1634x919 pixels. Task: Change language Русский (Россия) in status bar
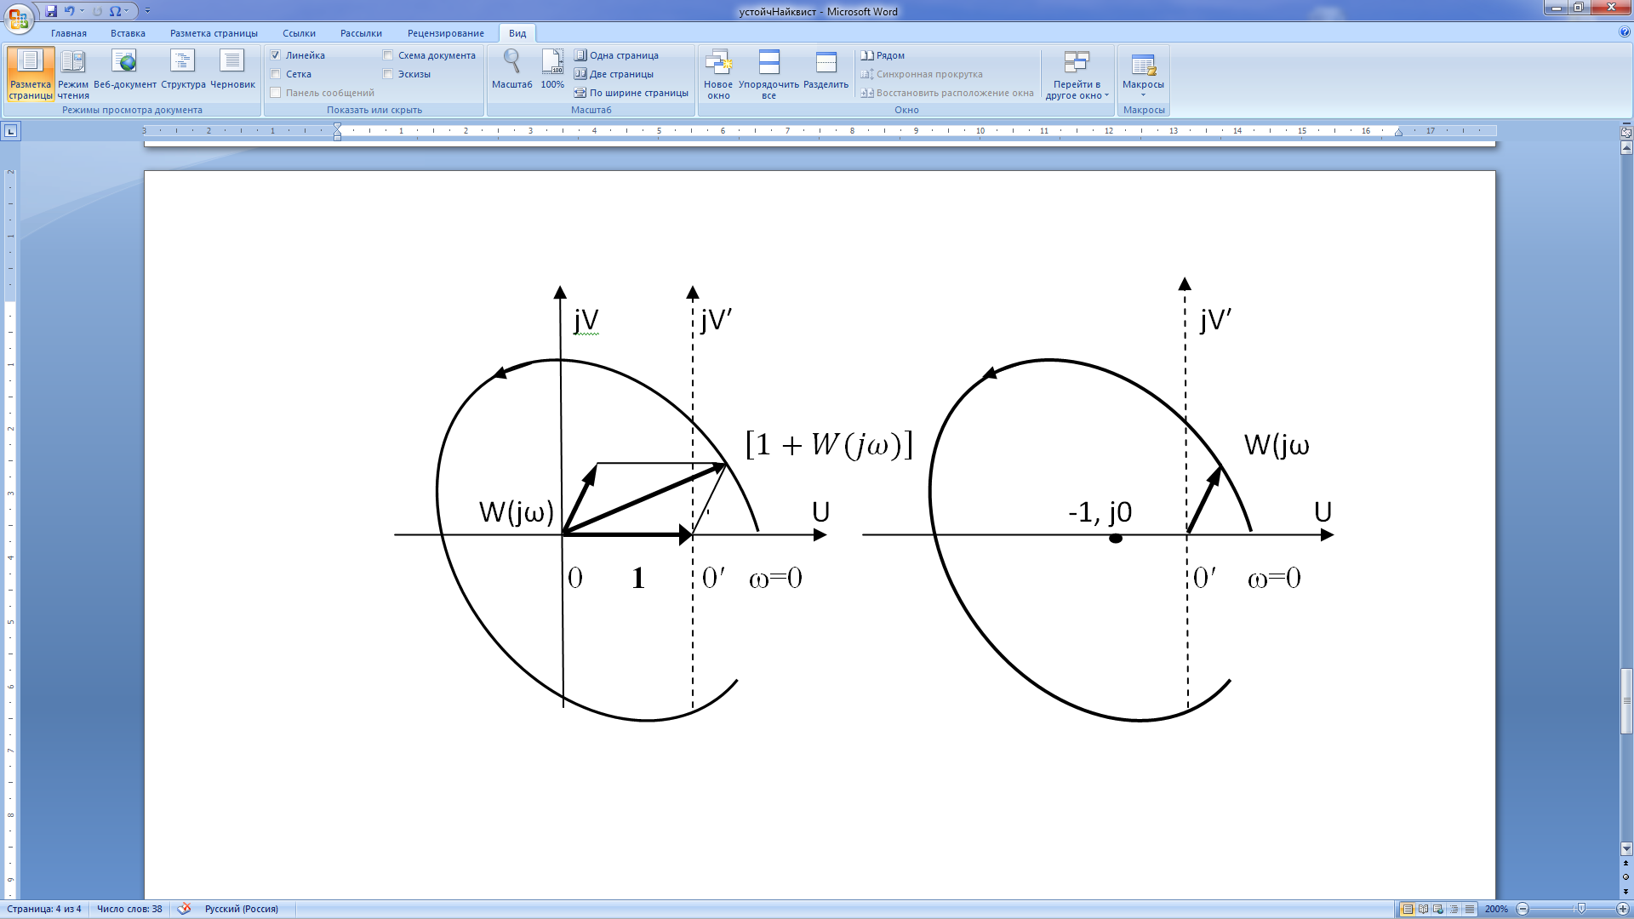(242, 909)
